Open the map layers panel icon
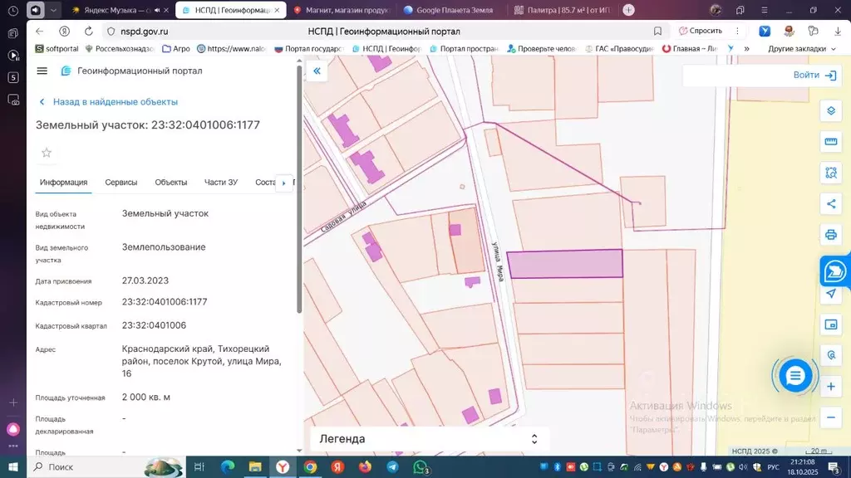The image size is (851, 478). pyautogui.click(x=830, y=111)
